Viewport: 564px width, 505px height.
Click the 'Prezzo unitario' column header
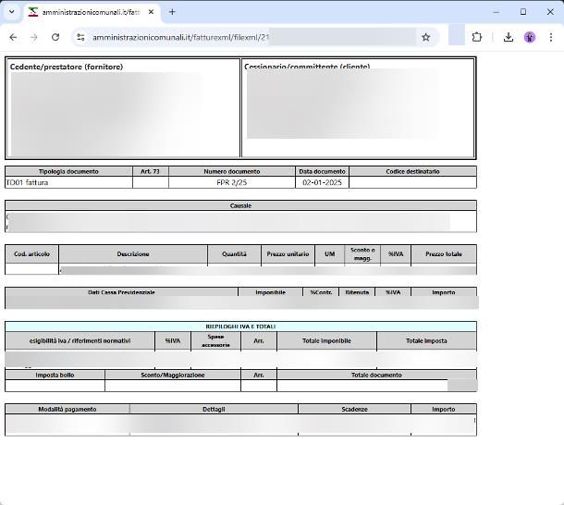tap(288, 254)
